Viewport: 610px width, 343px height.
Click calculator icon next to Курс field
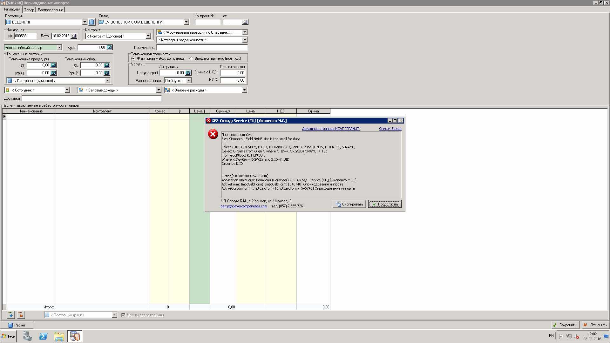109,47
